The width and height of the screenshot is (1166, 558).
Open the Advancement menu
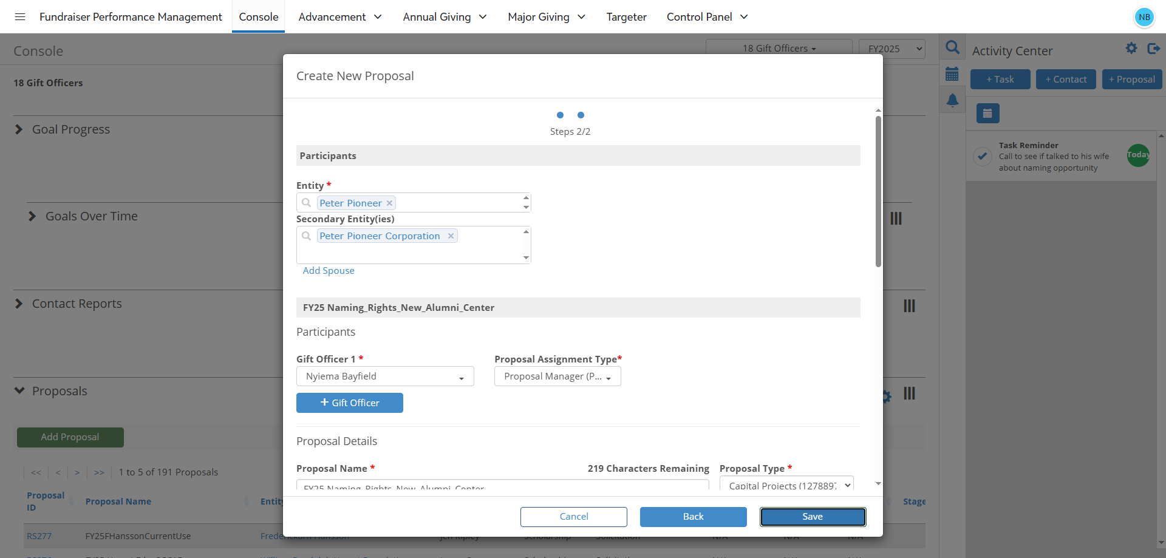point(340,17)
